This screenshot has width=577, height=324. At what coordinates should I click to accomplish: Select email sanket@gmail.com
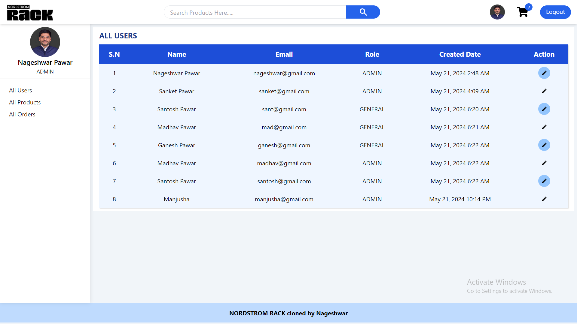(284, 91)
